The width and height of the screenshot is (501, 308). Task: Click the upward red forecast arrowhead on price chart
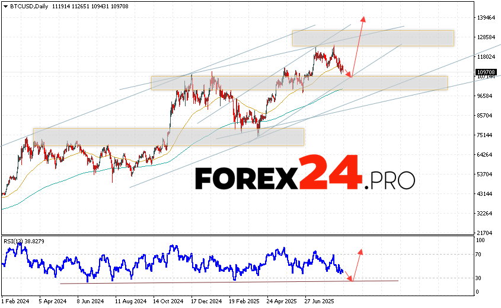click(363, 18)
